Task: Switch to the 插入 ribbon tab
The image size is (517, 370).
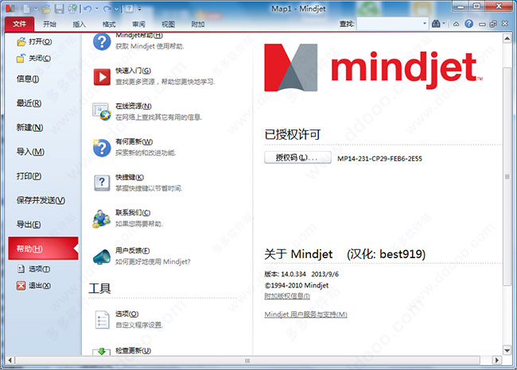Action: [x=79, y=24]
